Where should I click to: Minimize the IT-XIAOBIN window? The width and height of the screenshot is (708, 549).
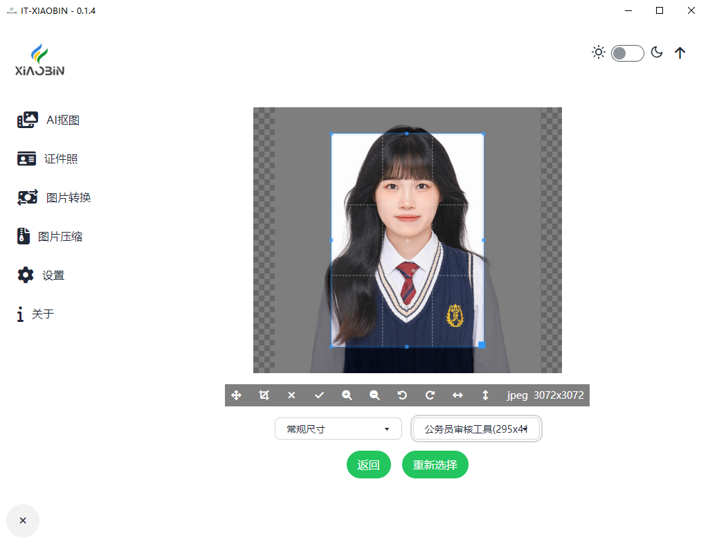pyautogui.click(x=628, y=10)
